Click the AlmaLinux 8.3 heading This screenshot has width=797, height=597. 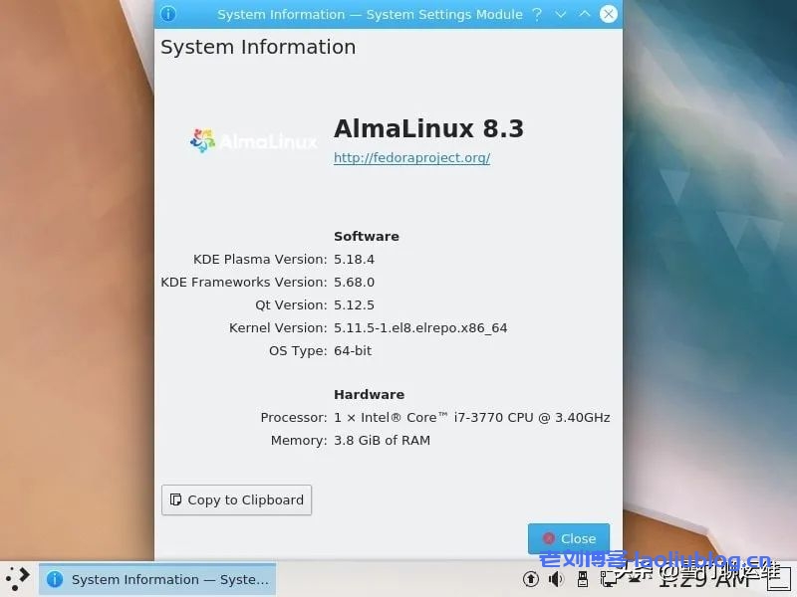pos(428,128)
